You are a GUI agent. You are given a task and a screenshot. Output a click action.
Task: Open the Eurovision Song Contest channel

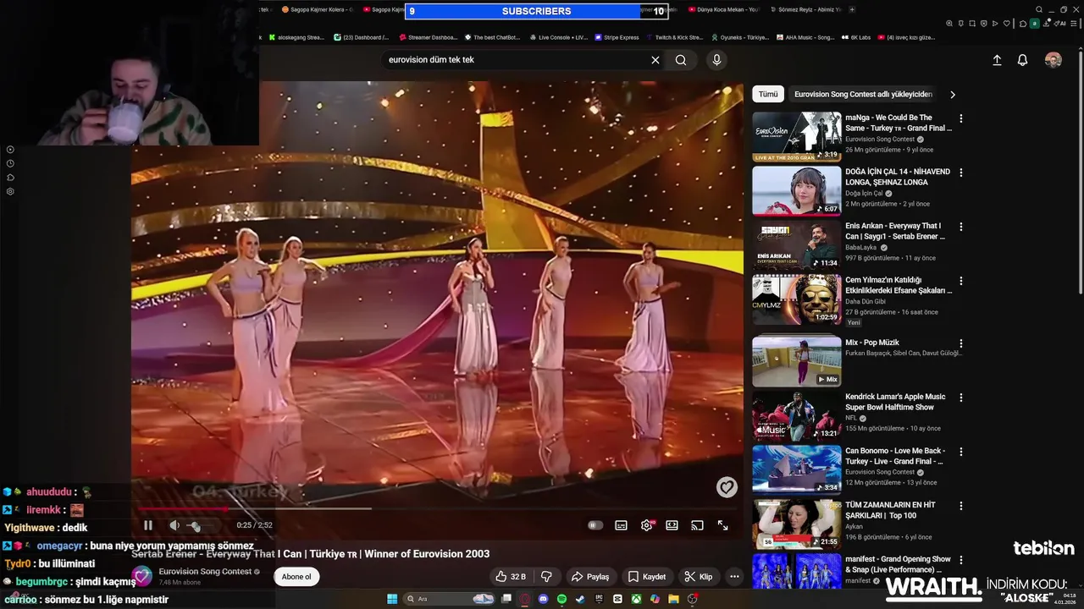(x=205, y=572)
